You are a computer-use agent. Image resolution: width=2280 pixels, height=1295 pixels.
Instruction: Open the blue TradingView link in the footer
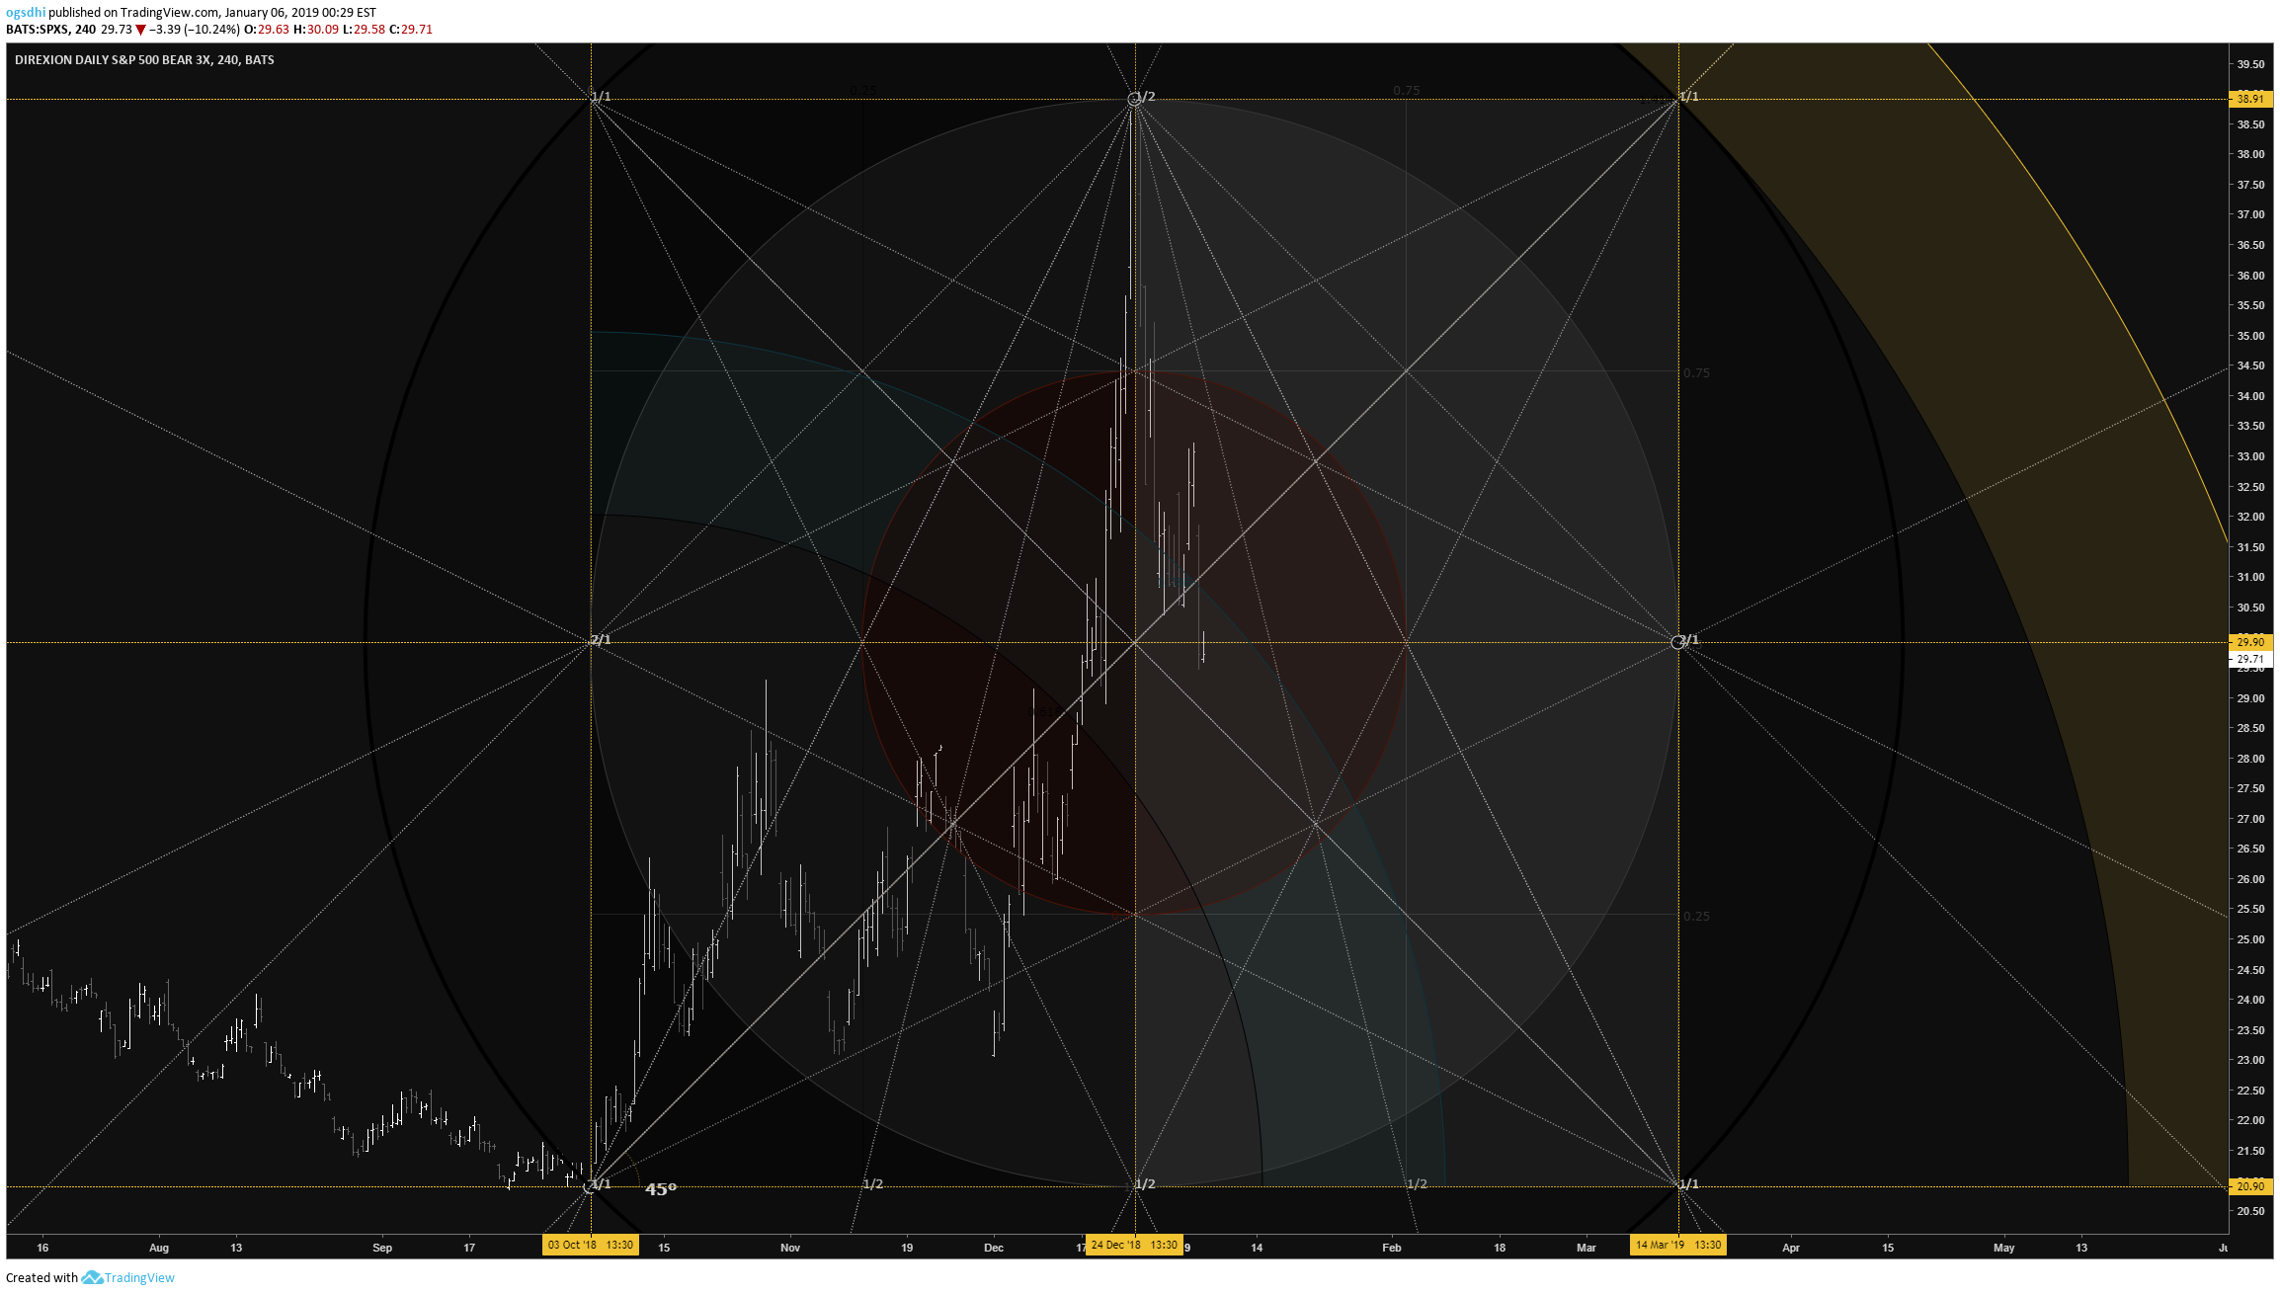[139, 1277]
